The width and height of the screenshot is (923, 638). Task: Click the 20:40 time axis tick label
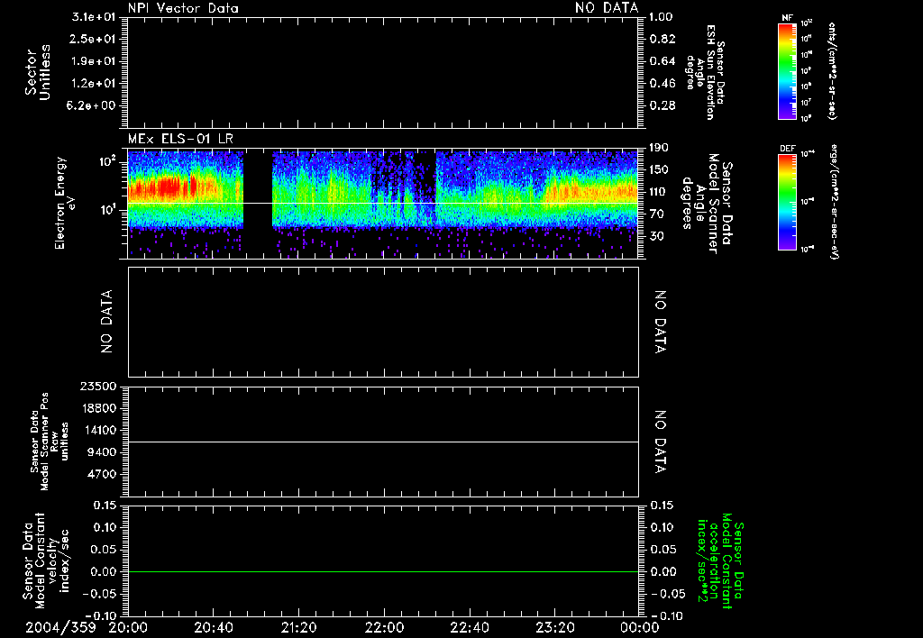point(214,626)
